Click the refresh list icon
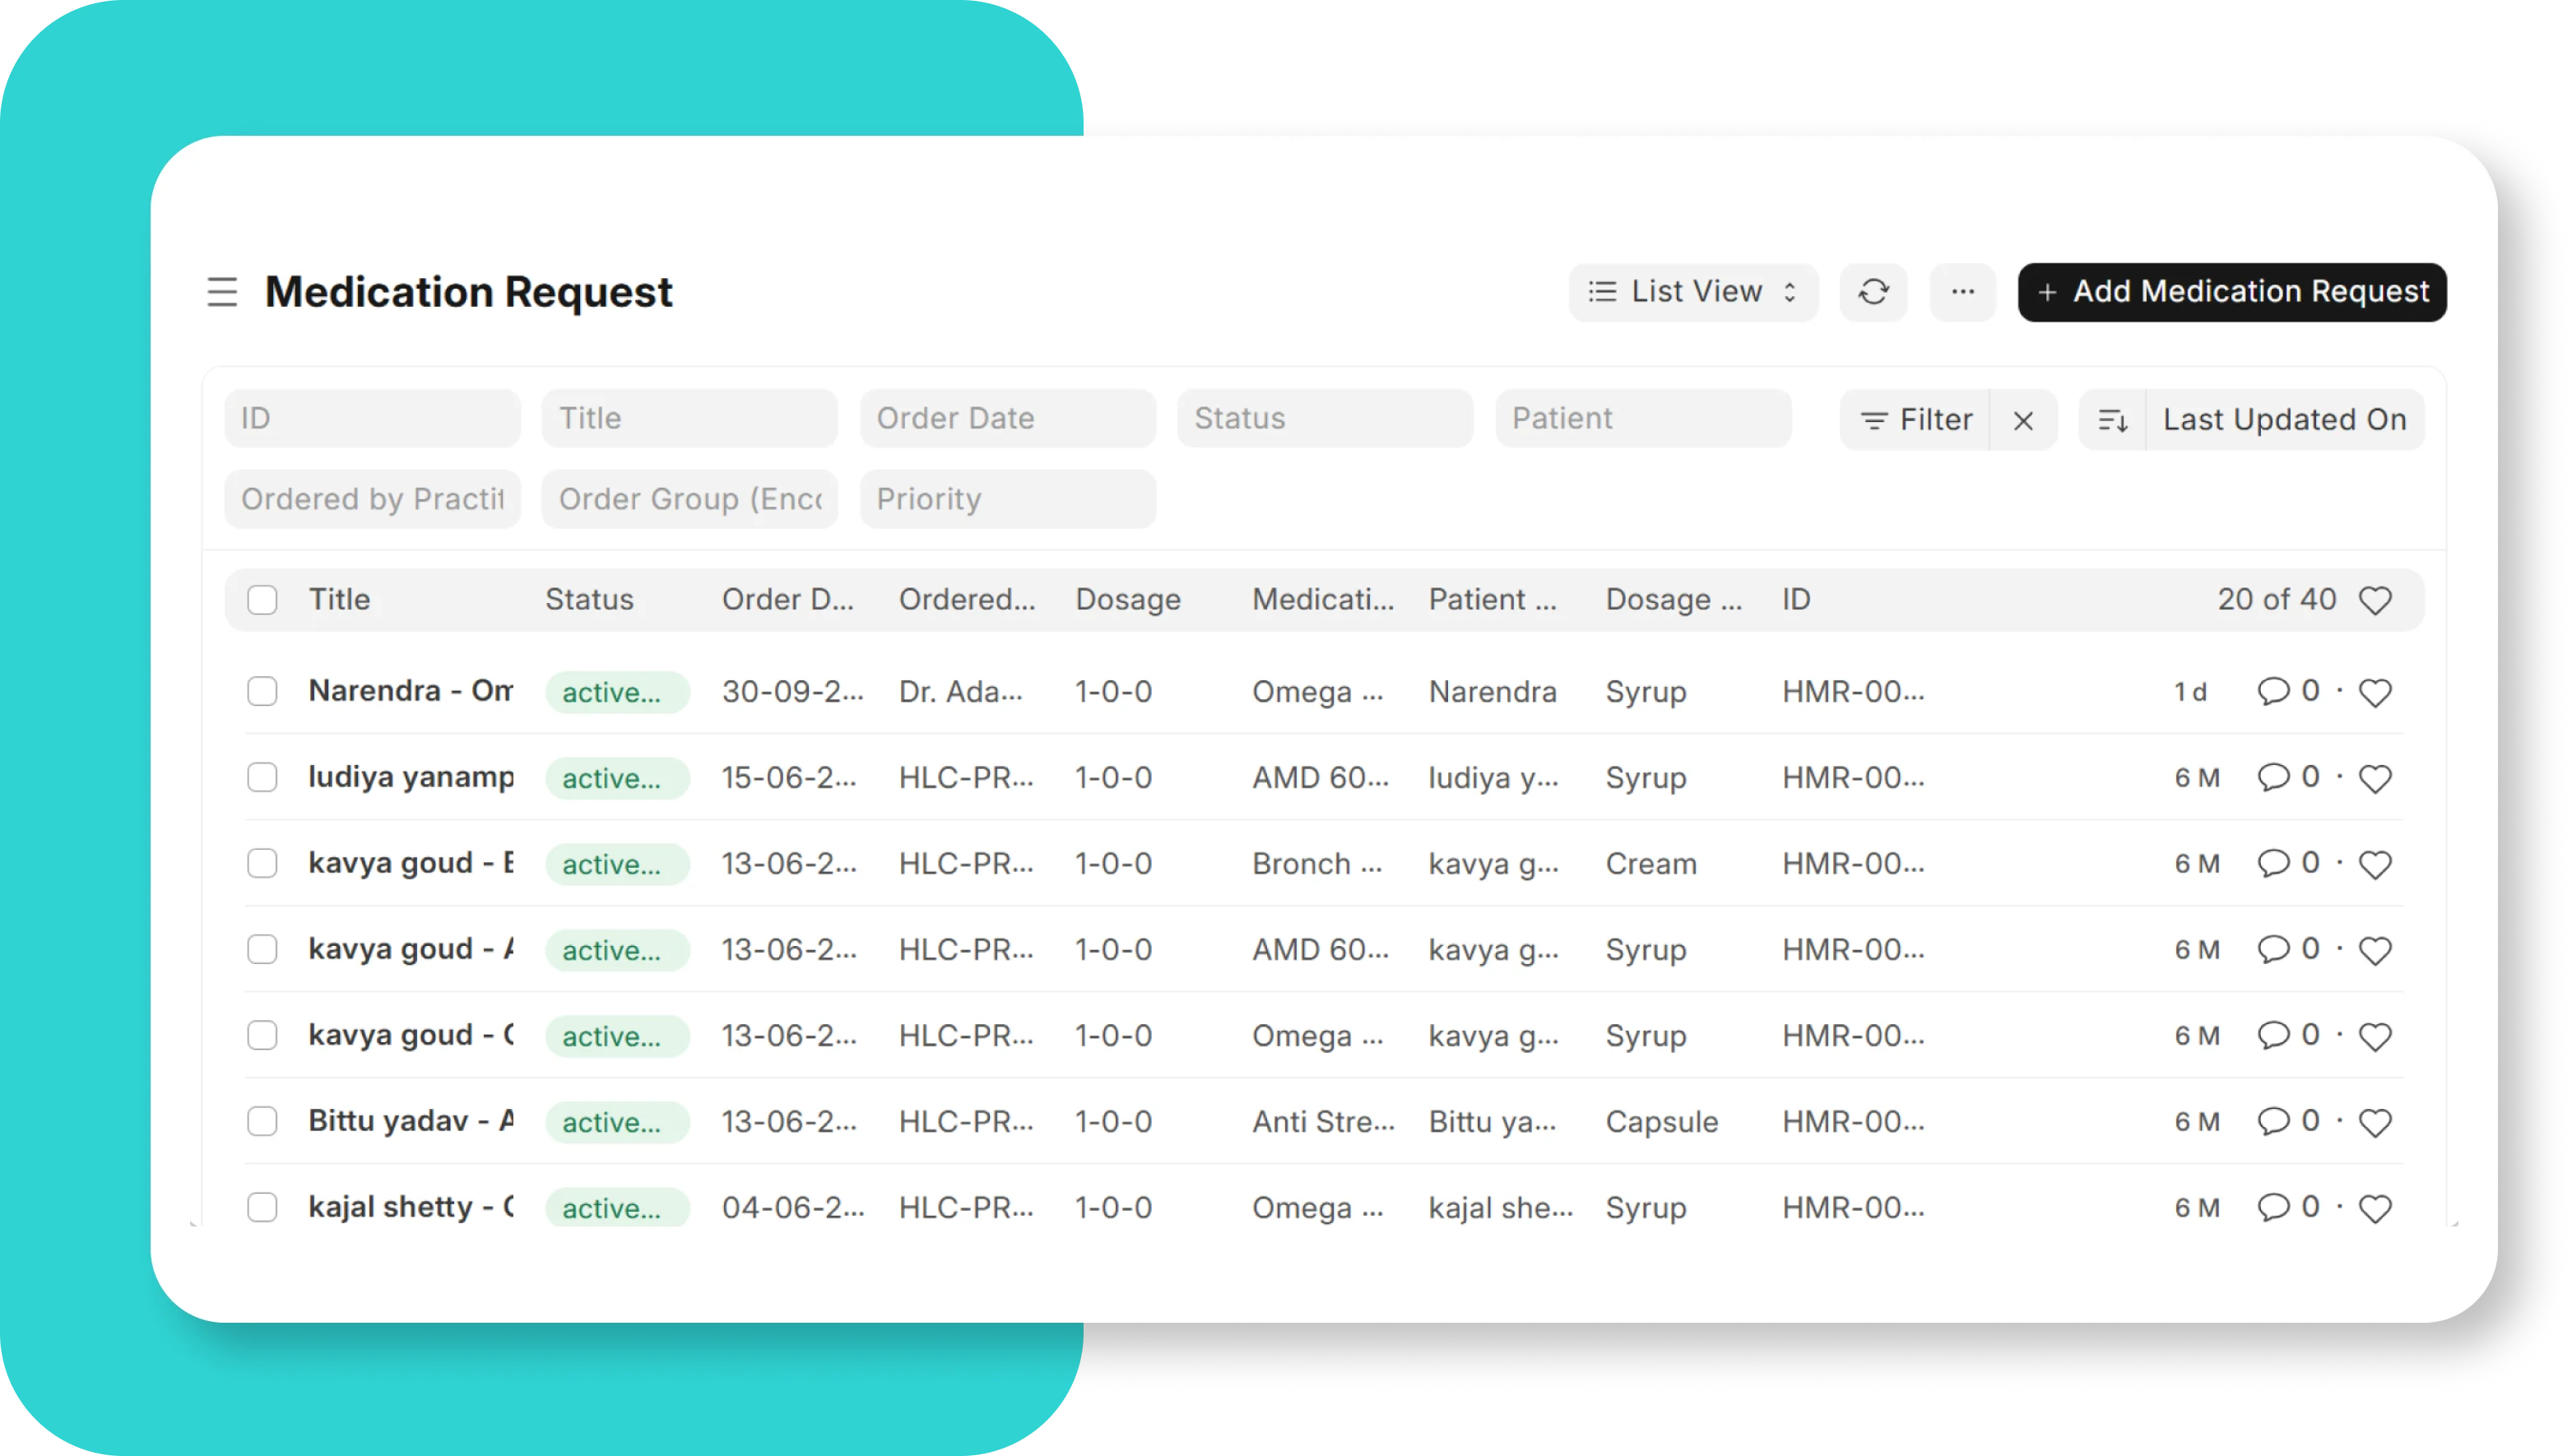Image resolution: width=2572 pixels, height=1456 pixels. coord(1873,292)
